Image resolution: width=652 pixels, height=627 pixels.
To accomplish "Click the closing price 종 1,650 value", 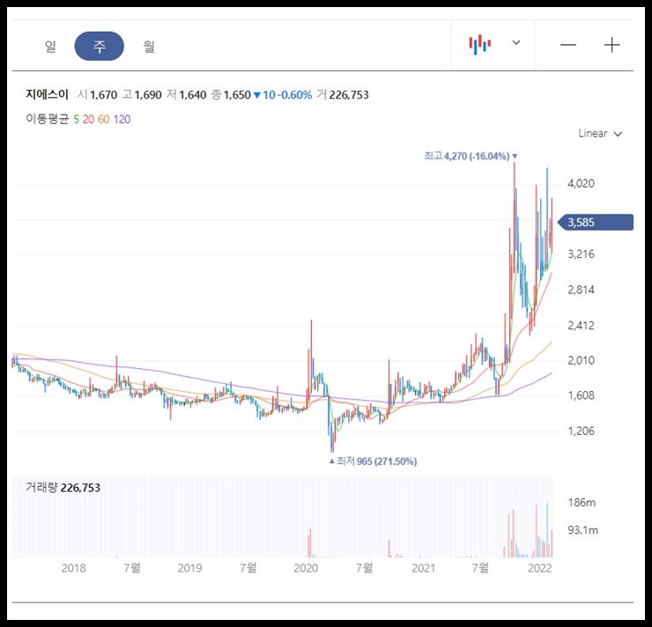I will pos(231,95).
